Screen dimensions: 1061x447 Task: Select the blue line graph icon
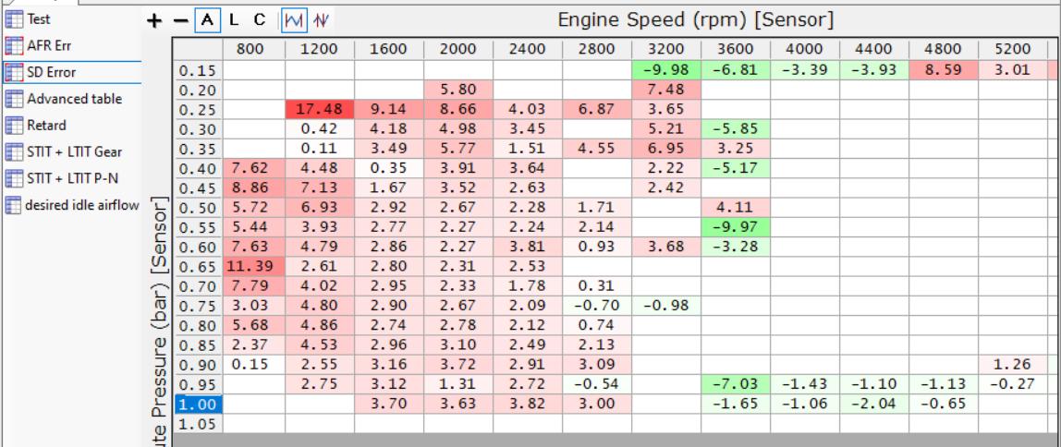click(x=294, y=20)
